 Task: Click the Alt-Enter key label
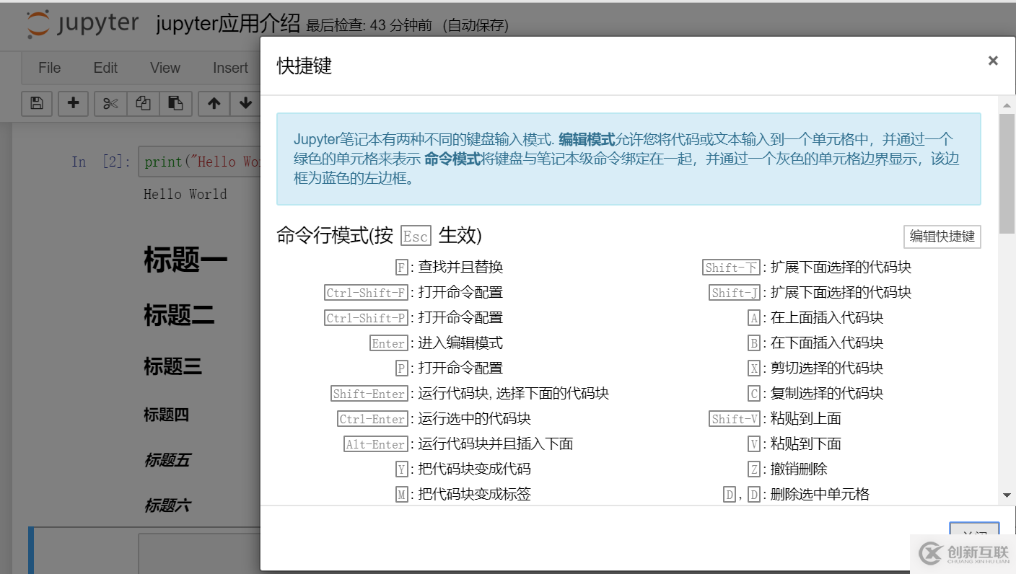tap(376, 444)
